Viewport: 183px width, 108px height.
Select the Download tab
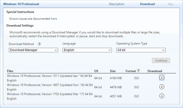pos(147,4)
